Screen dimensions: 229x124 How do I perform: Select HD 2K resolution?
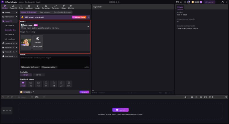point(26,75)
